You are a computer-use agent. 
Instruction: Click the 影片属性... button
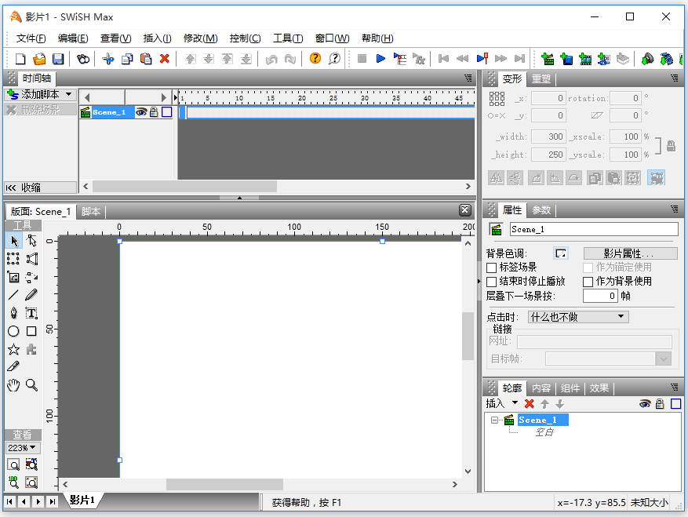coord(630,253)
